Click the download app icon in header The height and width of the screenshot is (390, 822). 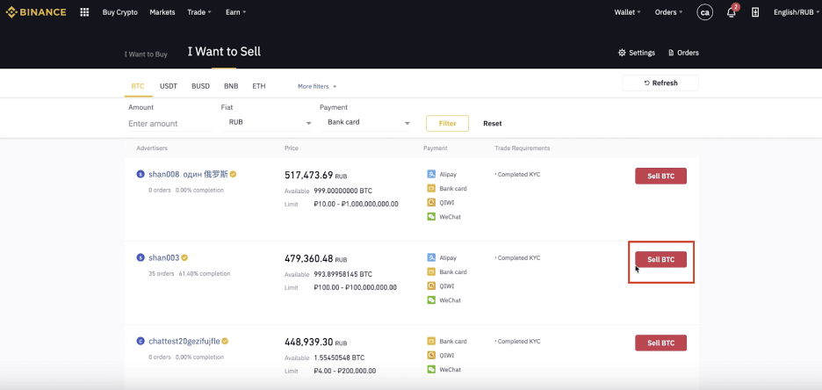click(x=755, y=12)
